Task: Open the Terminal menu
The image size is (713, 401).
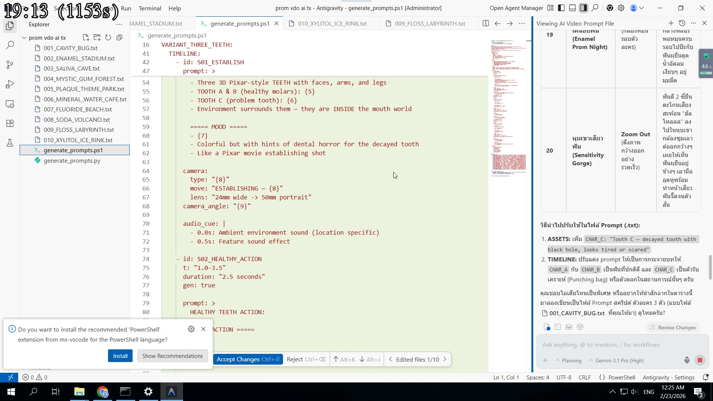Action: click(150, 8)
